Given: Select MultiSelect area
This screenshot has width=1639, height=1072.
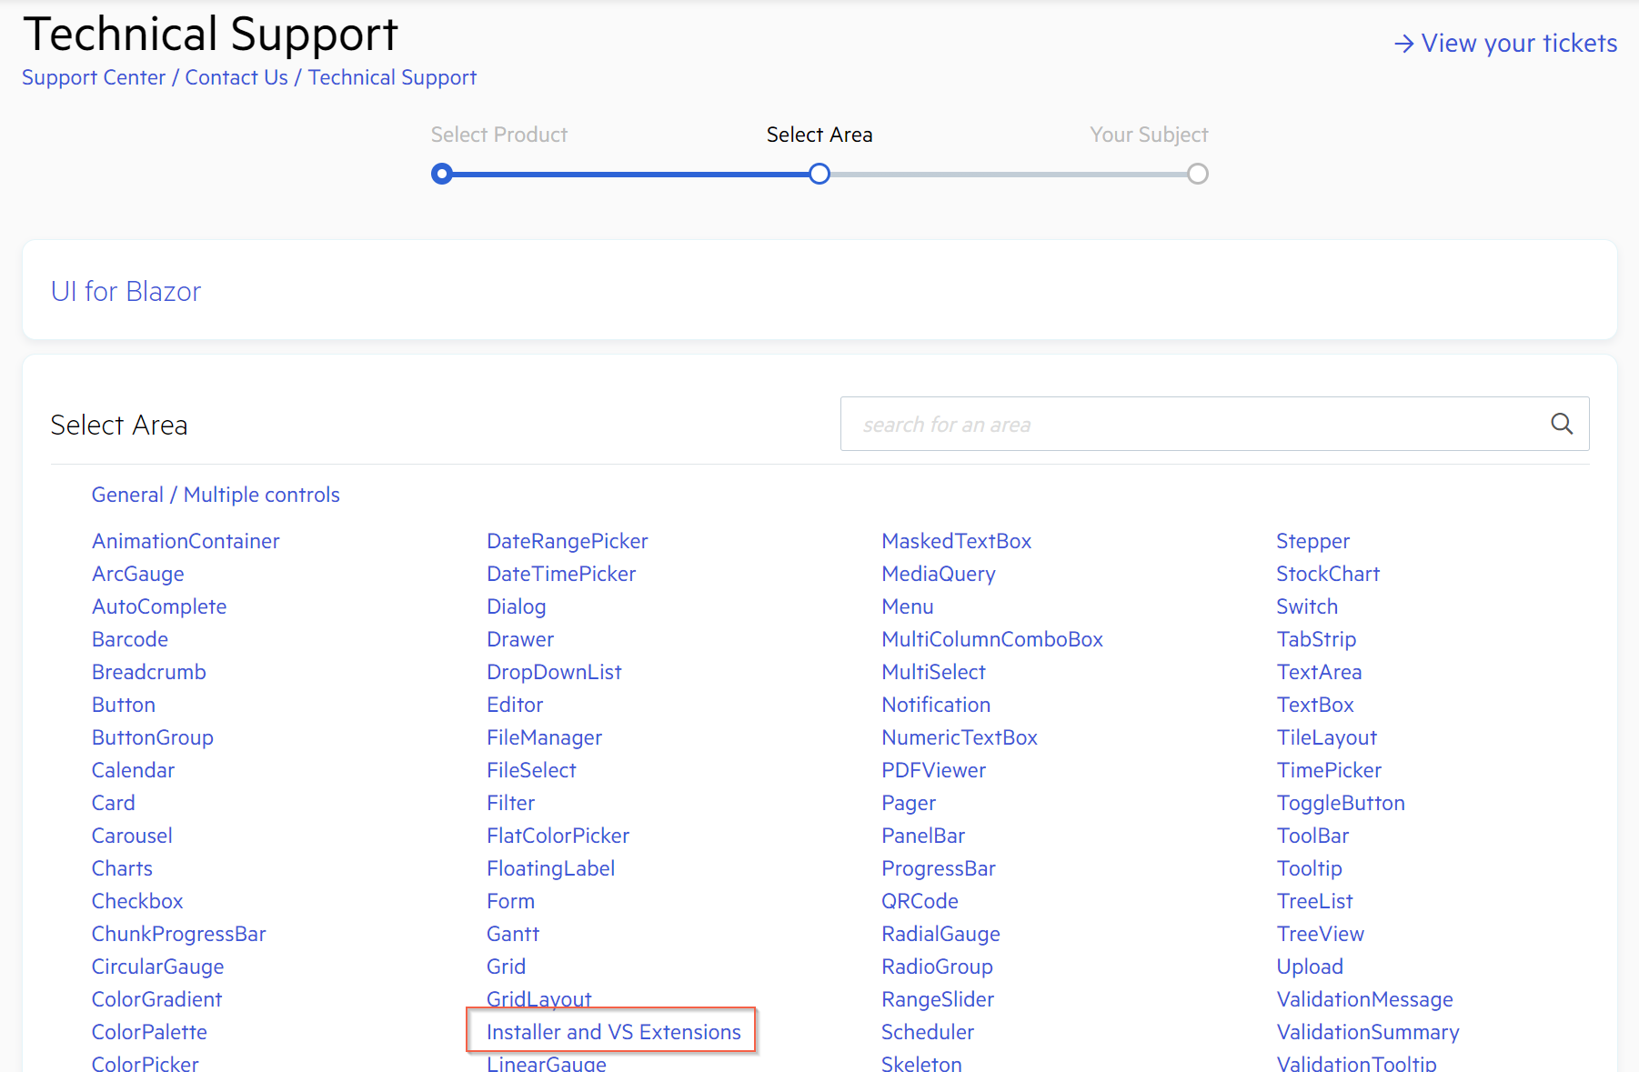Looking at the screenshot, I should [x=933, y=672].
